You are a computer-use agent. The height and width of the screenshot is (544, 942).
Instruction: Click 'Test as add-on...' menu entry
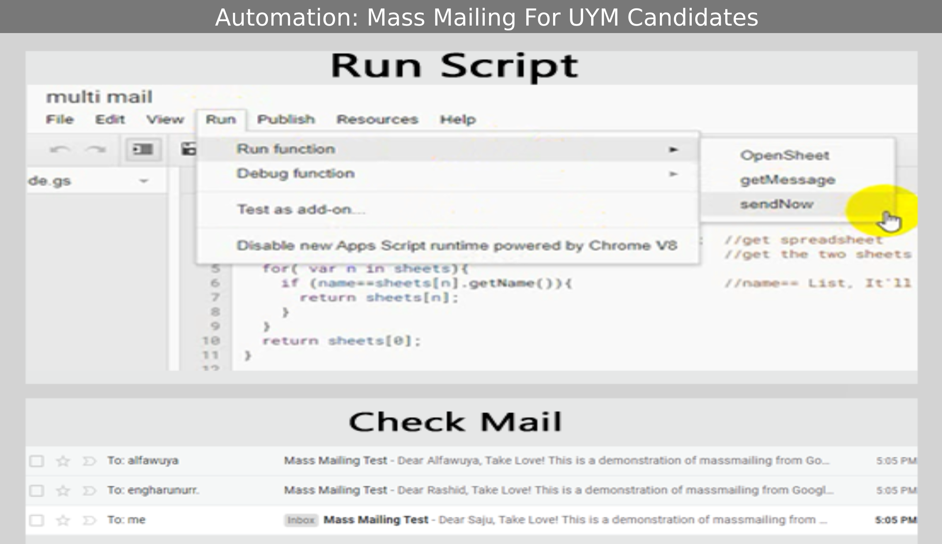point(301,209)
